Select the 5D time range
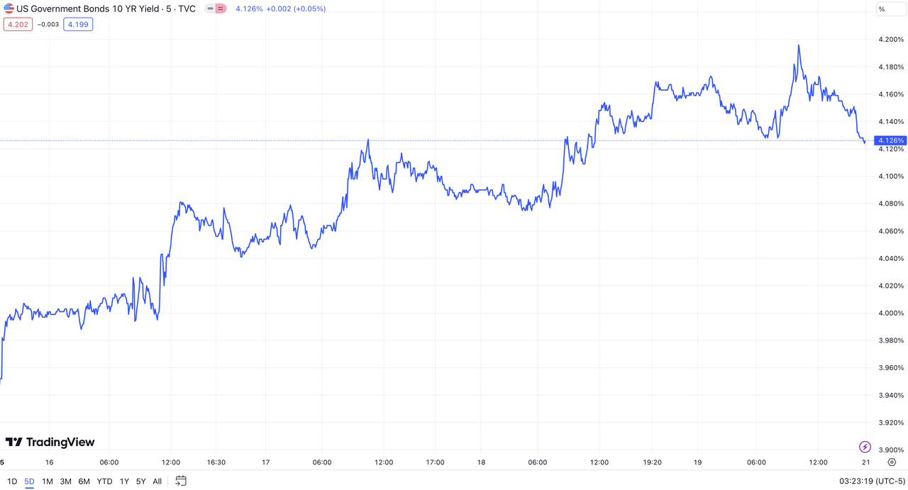The width and height of the screenshot is (908, 490). tap(29, 481)
